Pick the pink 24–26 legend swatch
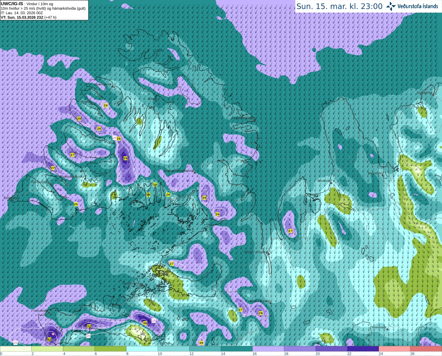Screen dimensions: 442x356 pyautogui.click(x=395, y=349)
